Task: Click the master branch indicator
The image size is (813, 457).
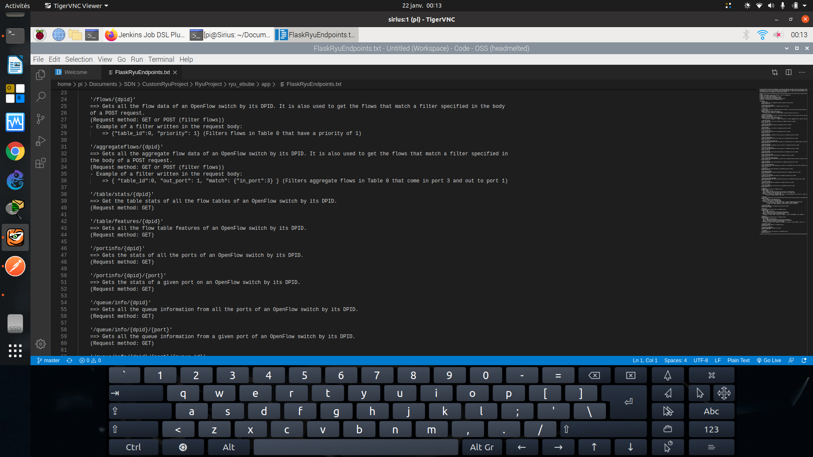Action: (x=49, y=361)
